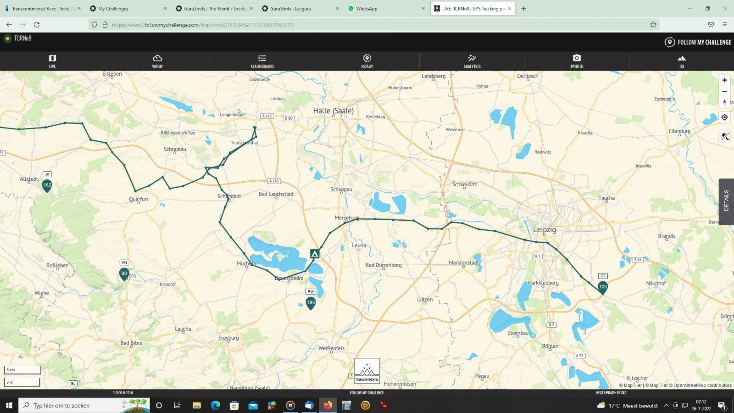Switch to the 3D map view

click(681, 61)
